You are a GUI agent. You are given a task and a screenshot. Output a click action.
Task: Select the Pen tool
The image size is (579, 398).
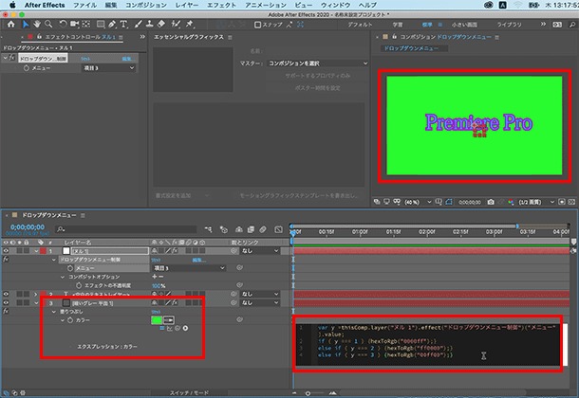coord(112,25)
